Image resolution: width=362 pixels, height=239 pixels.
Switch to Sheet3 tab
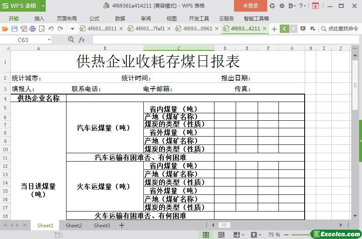102,225
